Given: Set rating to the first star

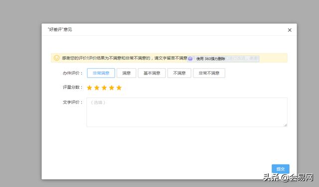Looking at the screenshot, I should click(x=90, y=88).
